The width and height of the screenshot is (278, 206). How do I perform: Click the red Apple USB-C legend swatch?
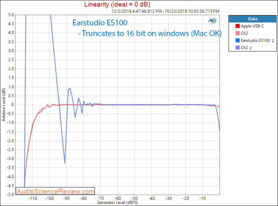coord(237,26)
